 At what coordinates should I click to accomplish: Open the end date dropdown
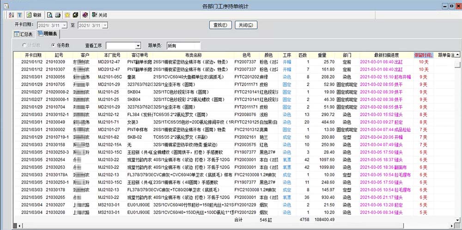tap(105, 25)
